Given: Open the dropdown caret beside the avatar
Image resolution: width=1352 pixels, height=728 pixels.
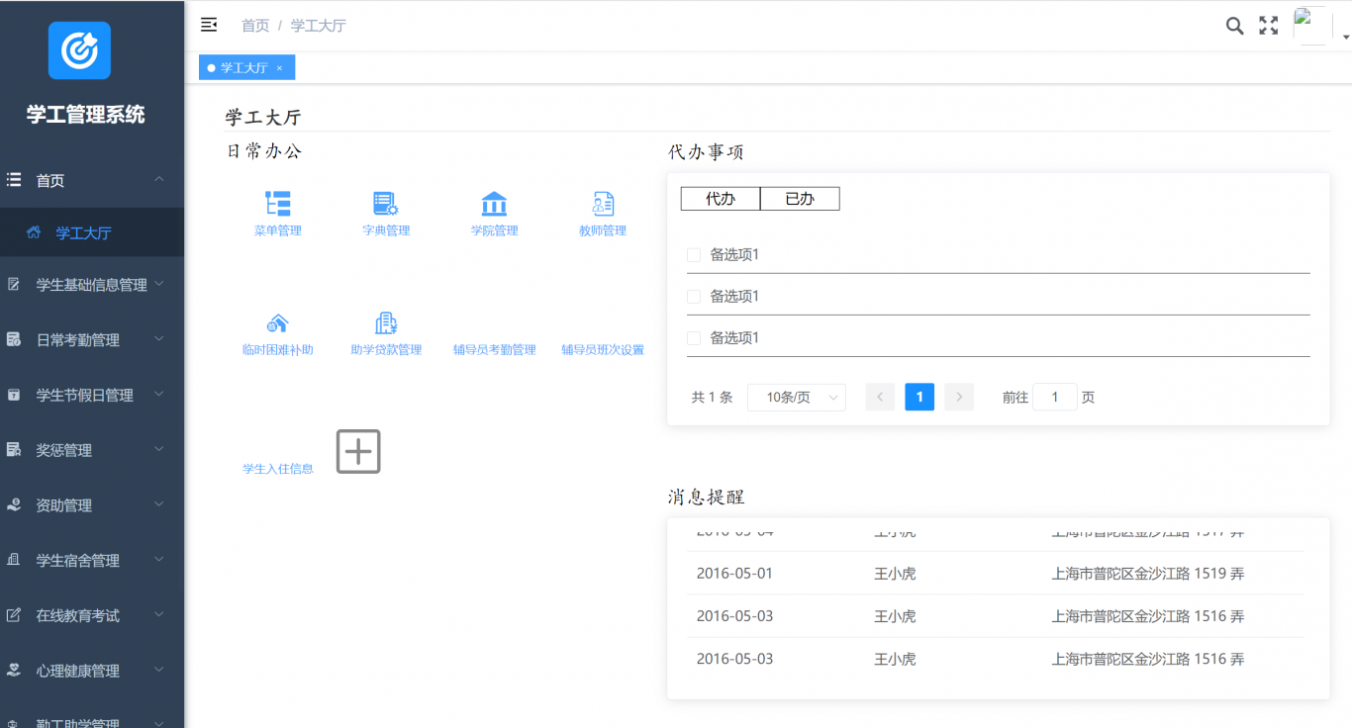Looking at the screenshot, I should [x=1345, y=36].
